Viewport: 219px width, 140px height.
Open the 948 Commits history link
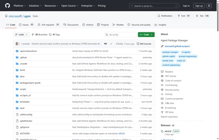(x=144, y=44)
